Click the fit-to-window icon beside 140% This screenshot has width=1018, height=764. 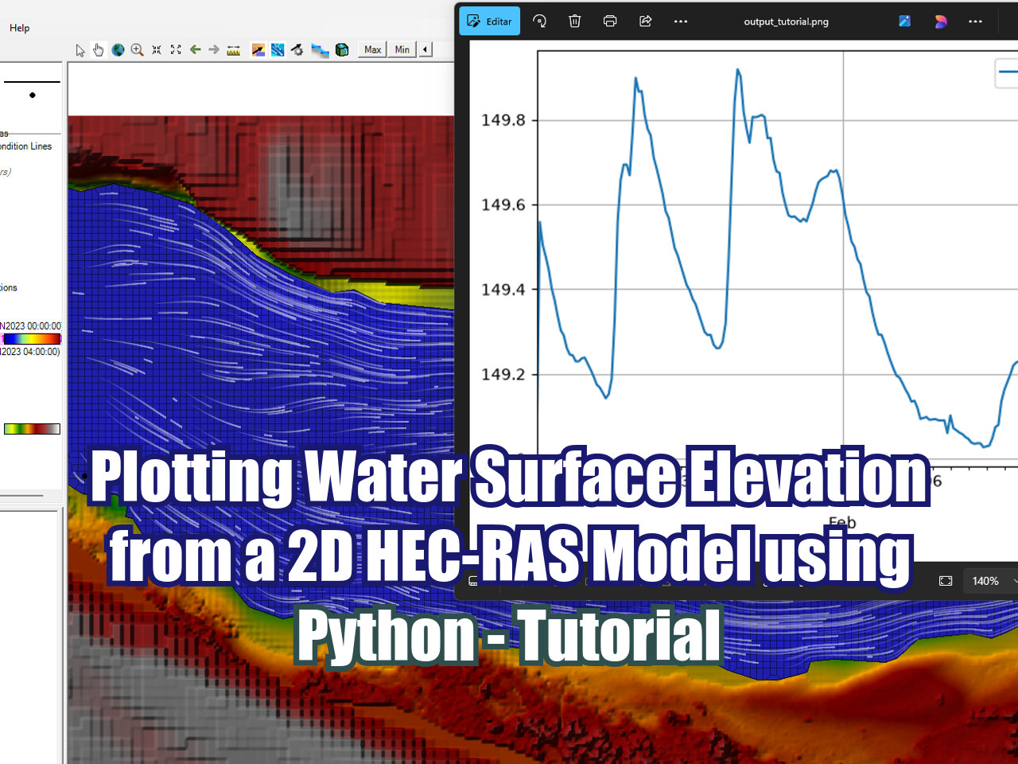(x=946, y=581)
